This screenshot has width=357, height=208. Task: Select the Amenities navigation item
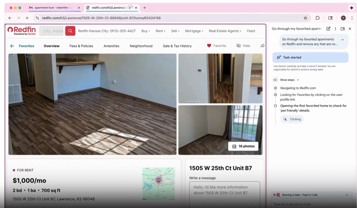tap(111, 46)
